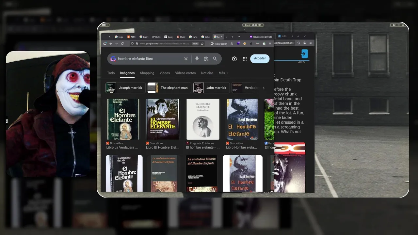The height and width of the screenshot is (235, 418).
Task: Click Iniciar sesión in toolbar
Action: tap(219, 43)
